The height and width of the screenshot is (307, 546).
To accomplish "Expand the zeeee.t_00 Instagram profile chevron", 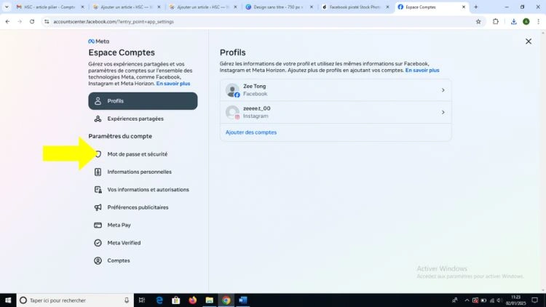I will tap(443, 113).
